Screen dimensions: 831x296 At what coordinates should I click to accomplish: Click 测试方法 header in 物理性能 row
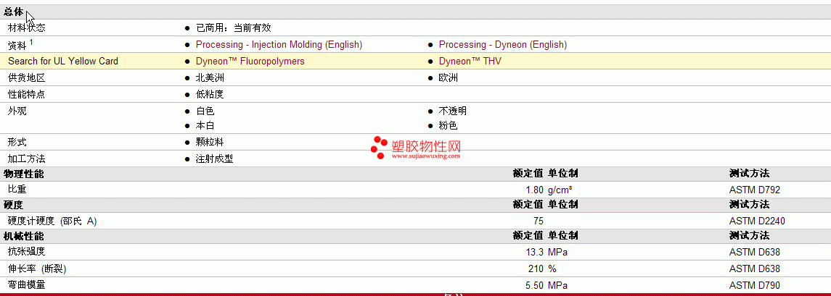point(749,174)
